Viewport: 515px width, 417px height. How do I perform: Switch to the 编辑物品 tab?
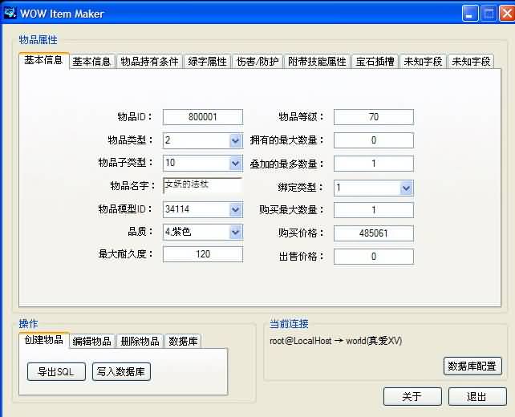point(92,341)
